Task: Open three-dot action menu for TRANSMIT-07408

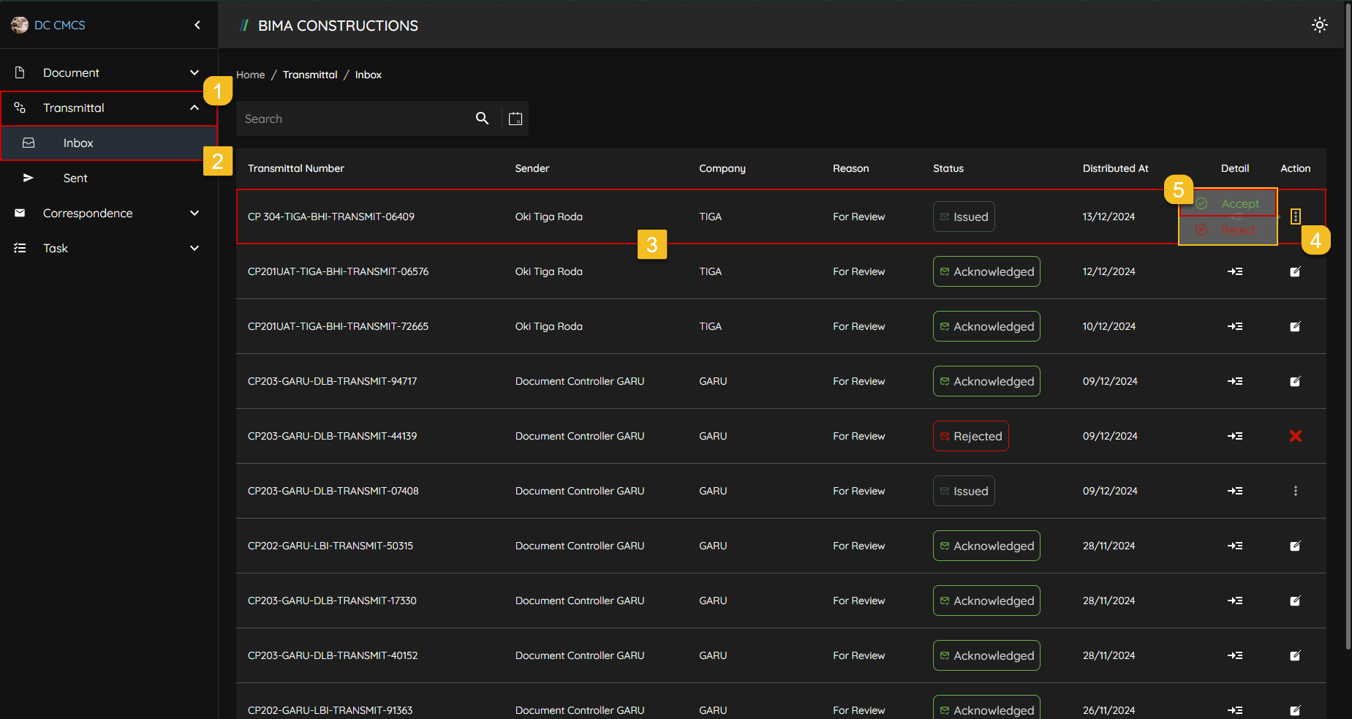Action: pos(1295,491)
